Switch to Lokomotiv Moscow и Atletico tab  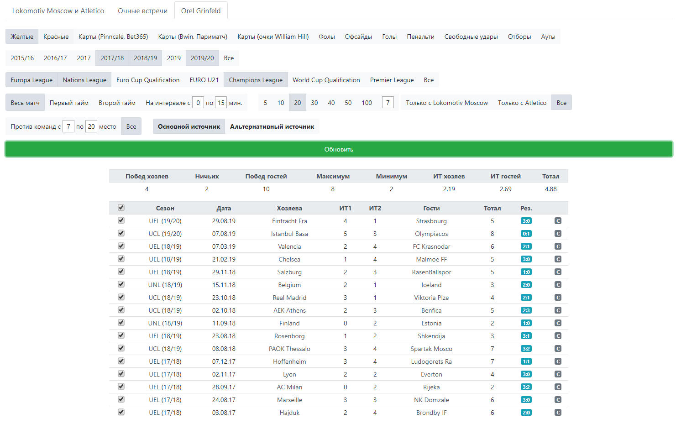58,11
